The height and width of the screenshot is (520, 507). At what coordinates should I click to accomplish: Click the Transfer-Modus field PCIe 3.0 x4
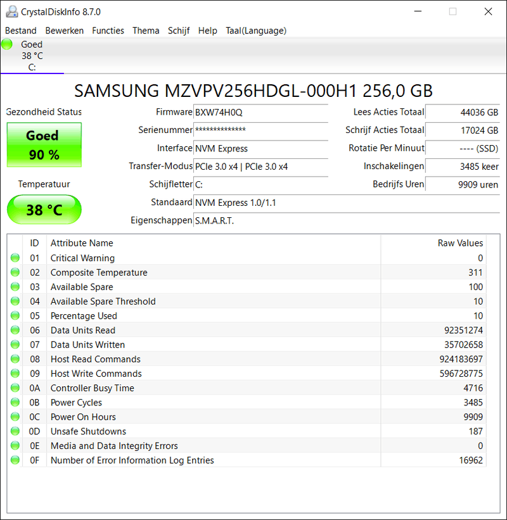pos(260,167)
